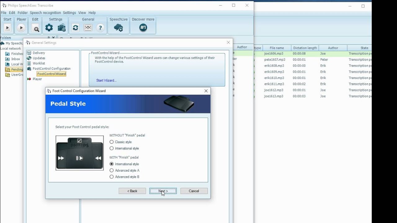Select the joe1612.mp3 file name
The image size is (397, 223).
tap(274, 90)
